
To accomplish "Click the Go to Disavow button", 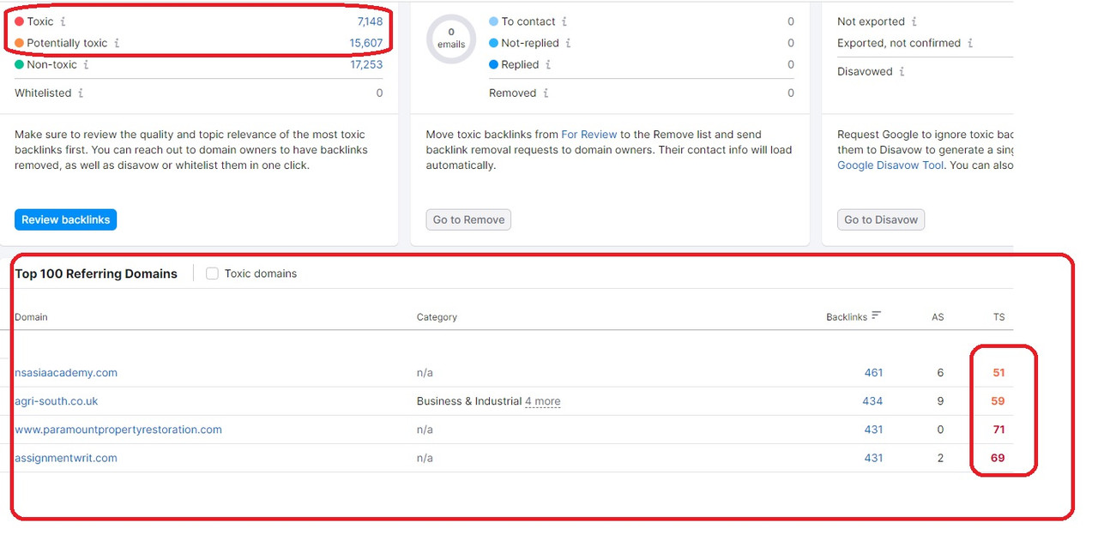I will [x=881, y=219].
